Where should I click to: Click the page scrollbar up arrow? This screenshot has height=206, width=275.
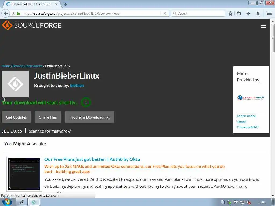tap(273, 21)
